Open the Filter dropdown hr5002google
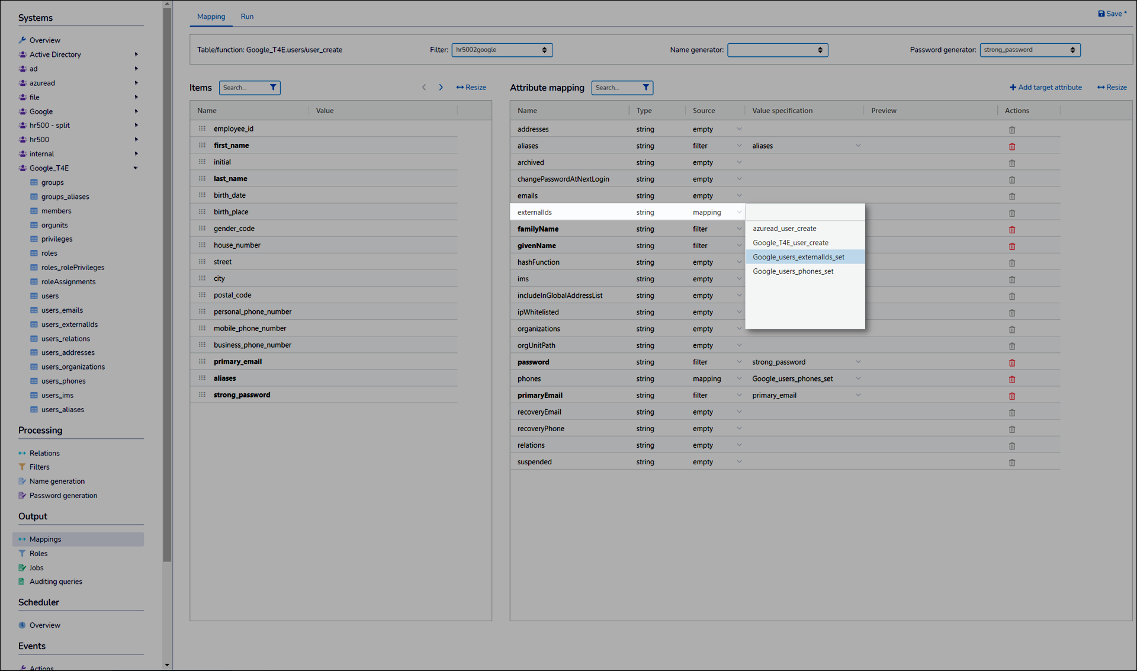The width and height of the screenshot is (1137, 671). pyautogui.click(x=502, y=50)
